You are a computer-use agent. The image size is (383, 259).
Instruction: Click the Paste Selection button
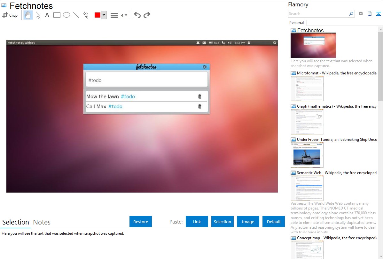[x=222, y=222]
